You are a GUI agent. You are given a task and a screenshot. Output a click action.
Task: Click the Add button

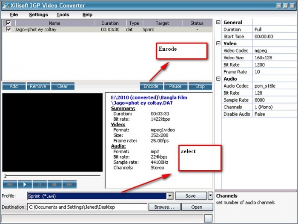click(14, 86)
